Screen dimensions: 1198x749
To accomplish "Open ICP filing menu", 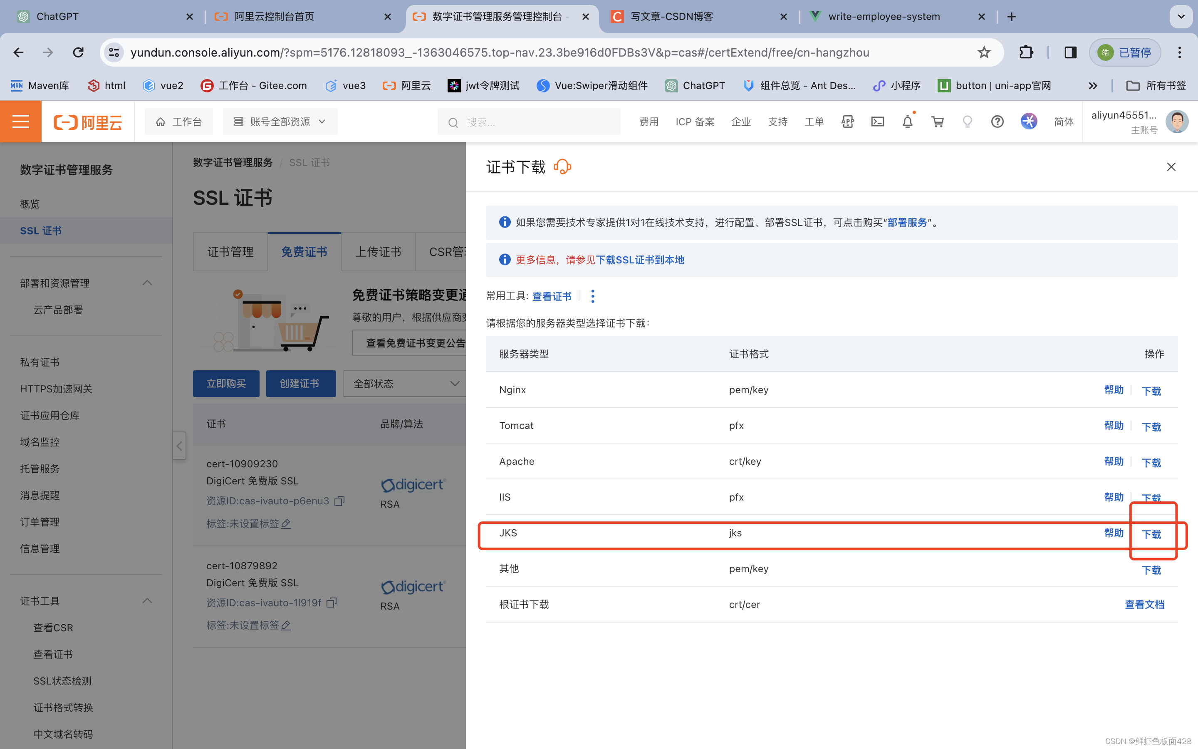I will (695, 122).
